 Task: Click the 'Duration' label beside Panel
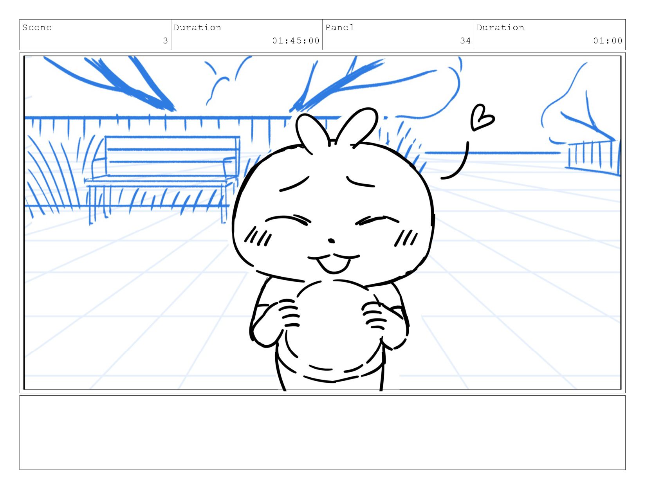500,27
